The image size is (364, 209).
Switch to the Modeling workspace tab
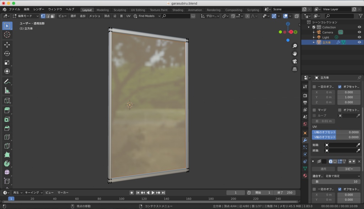(x=103, y=10)
